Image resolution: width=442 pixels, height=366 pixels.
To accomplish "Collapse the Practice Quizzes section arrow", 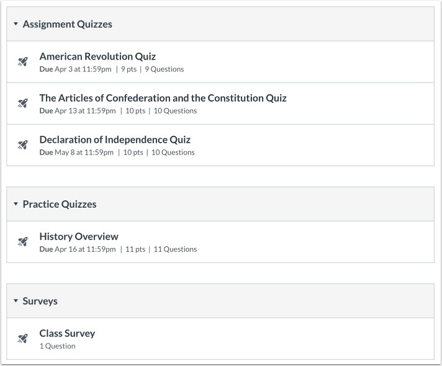I will [16, 203].
